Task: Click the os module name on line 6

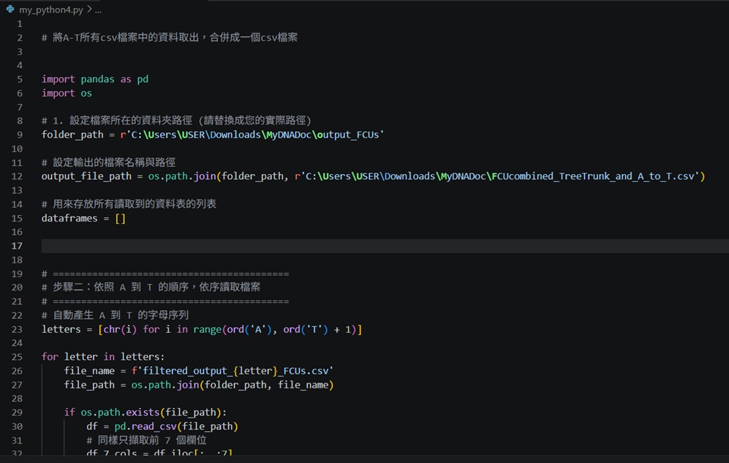Action: click(x=86, y=94)
